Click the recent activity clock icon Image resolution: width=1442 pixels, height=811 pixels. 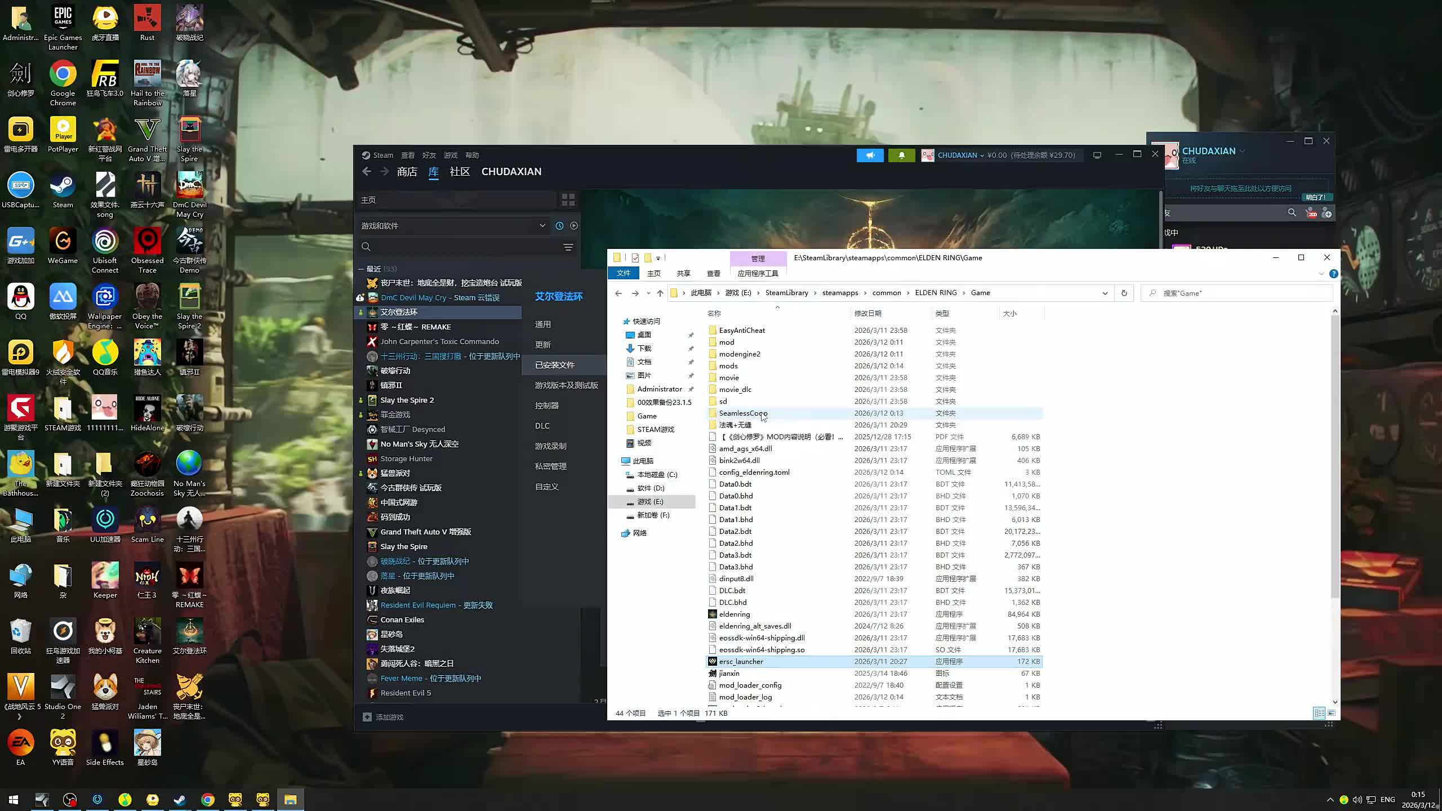[559, 226]
